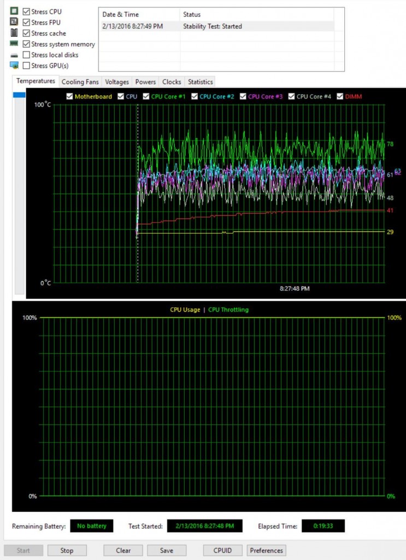Click the Save button

[x=167, y=550]
